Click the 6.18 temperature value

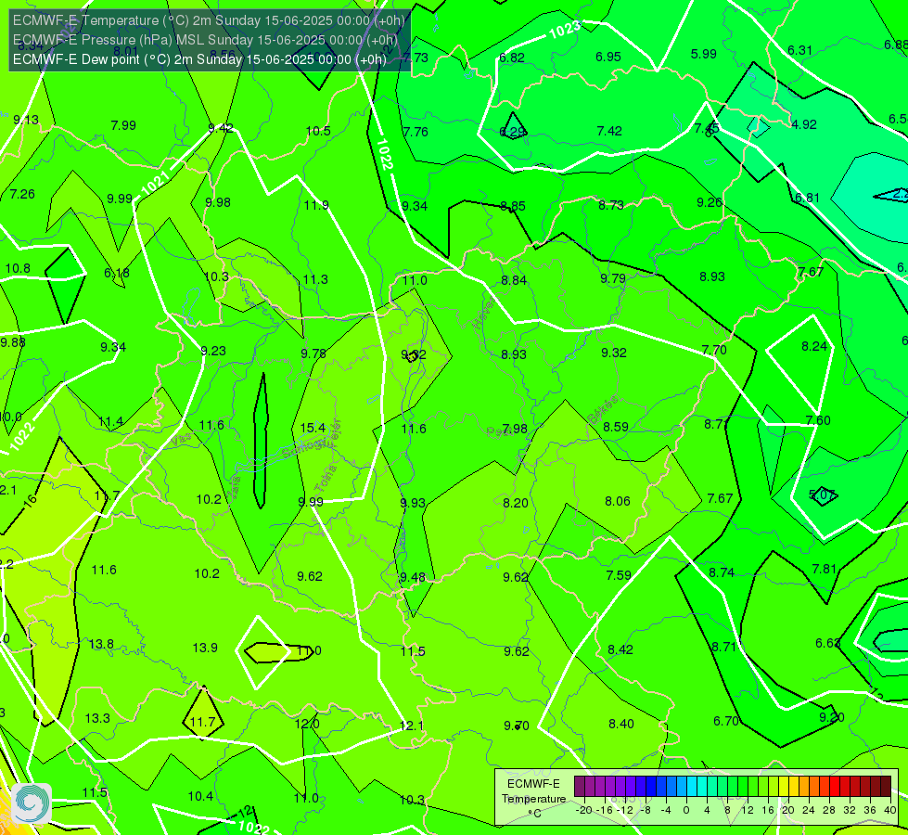click(x=116, y=273)
